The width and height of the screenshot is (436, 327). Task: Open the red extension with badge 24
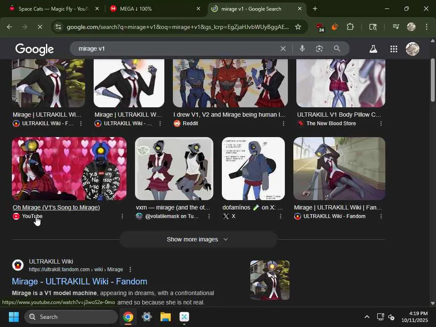[320, 27]
